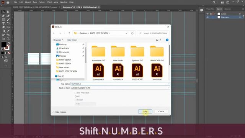Select the Shape Builder tool
This screenshot has height=138, width=245.
pyautogui.click(x=8, y=27)
